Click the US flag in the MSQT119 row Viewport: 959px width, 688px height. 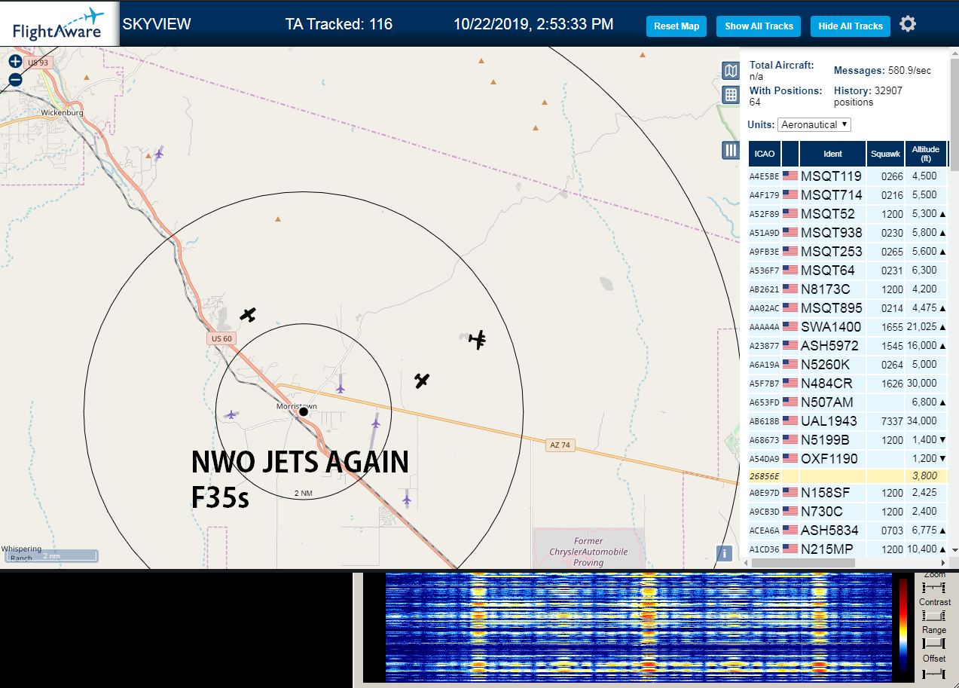click(x=790, y=176)
